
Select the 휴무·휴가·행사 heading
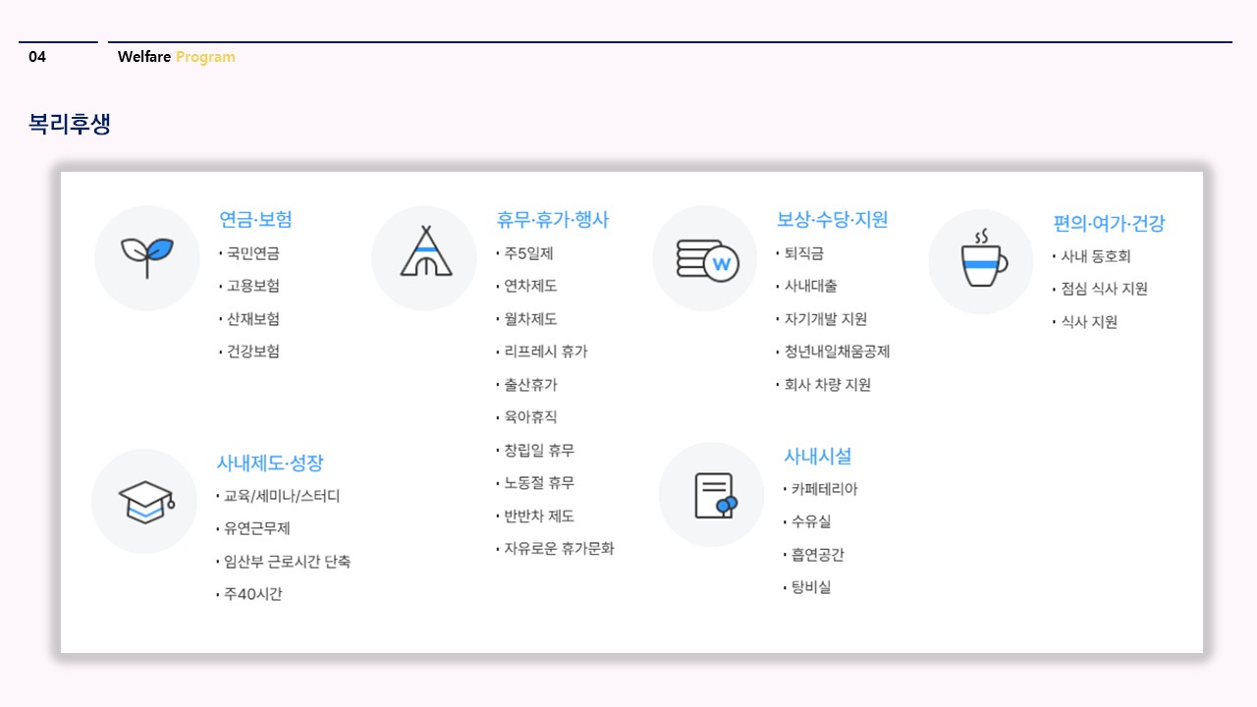(553, 220)
